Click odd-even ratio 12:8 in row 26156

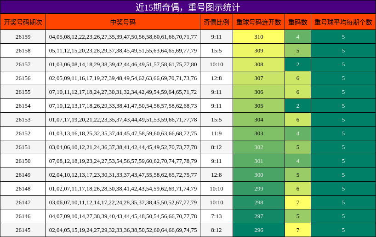[x=216, y=78]
